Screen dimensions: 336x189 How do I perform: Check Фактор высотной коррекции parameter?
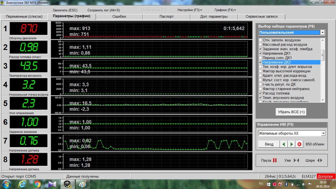(260, 71)
